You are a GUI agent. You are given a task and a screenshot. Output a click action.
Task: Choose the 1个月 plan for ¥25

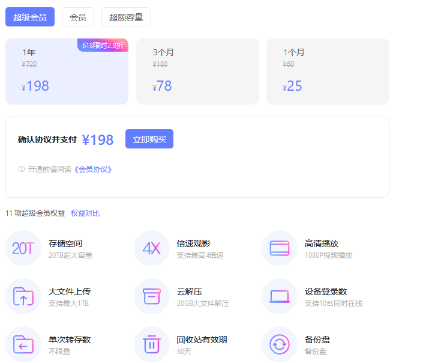tap(328, 72)
